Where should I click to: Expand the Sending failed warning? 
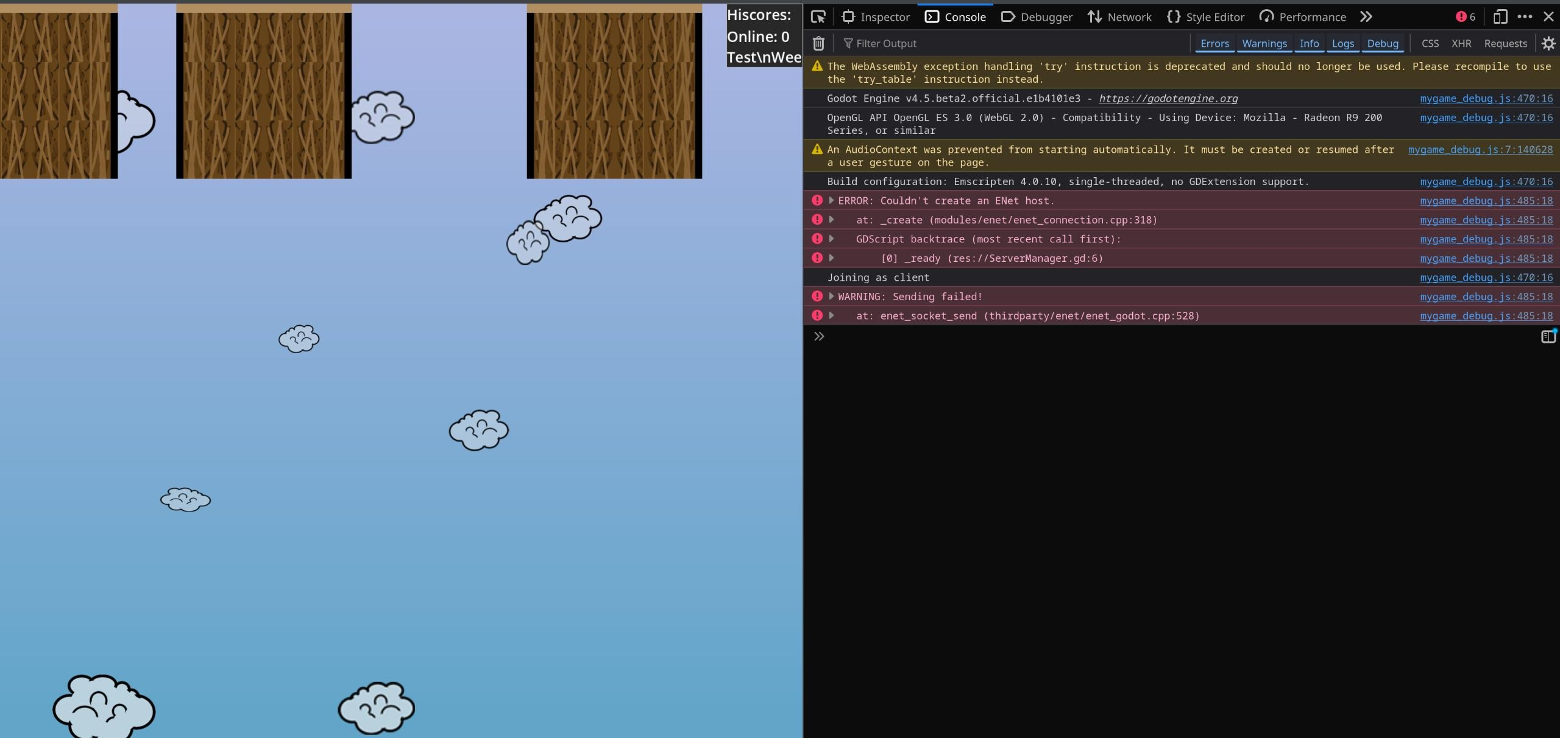(831, 297)
